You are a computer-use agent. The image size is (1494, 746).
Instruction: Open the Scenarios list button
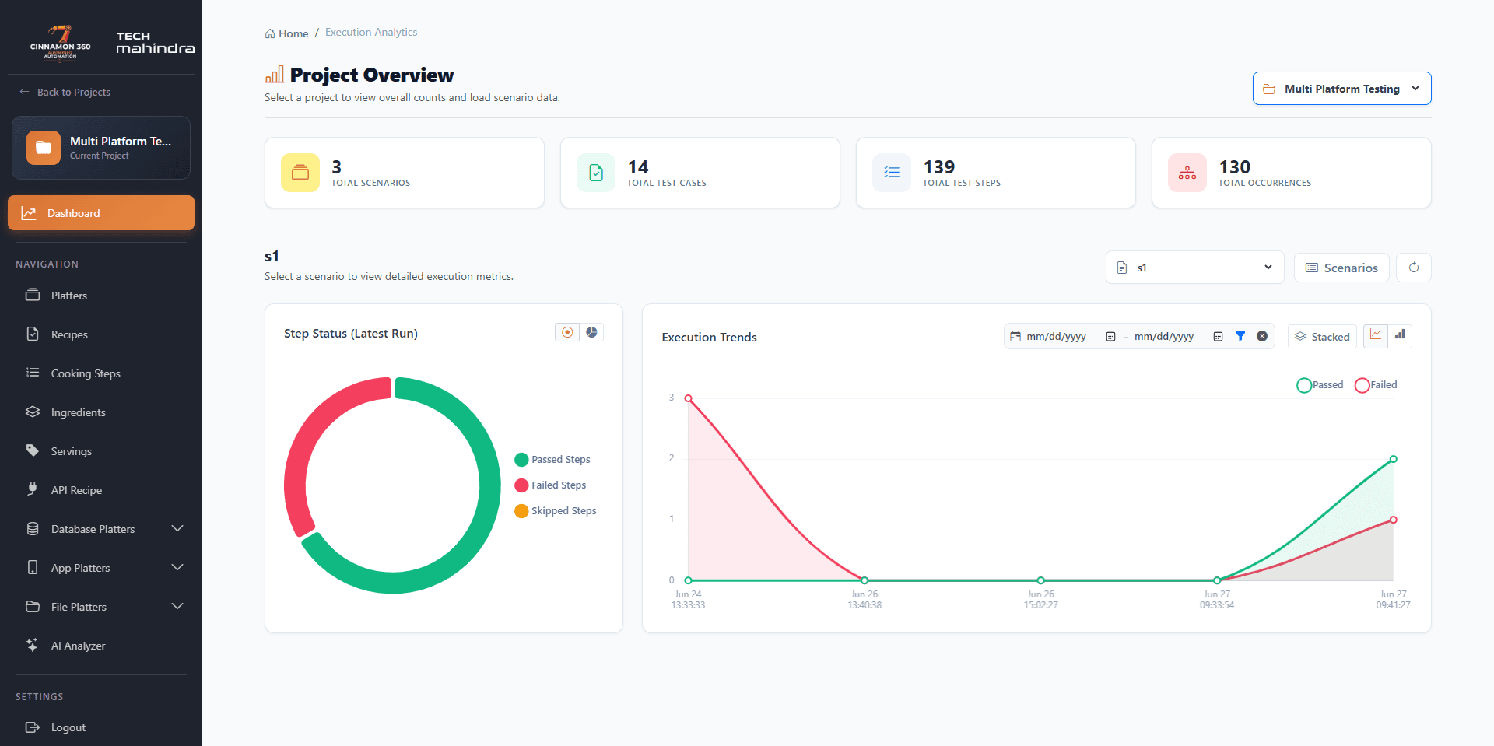[x=1341, y=268]
